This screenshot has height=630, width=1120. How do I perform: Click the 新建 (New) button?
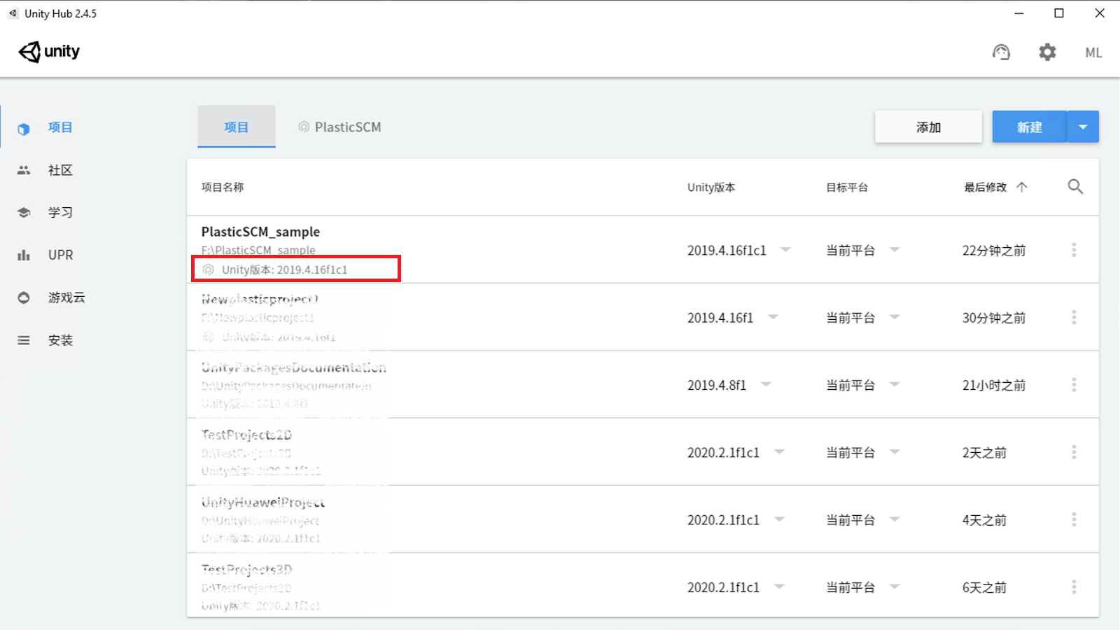click(1028, 127)
